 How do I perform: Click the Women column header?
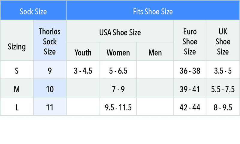(118, 51)
